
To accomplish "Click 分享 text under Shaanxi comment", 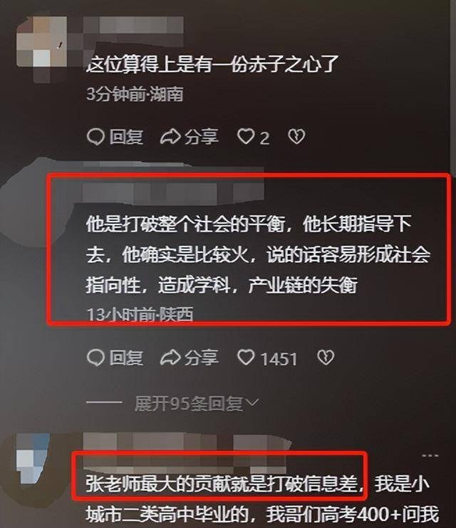I will point(202,358).
